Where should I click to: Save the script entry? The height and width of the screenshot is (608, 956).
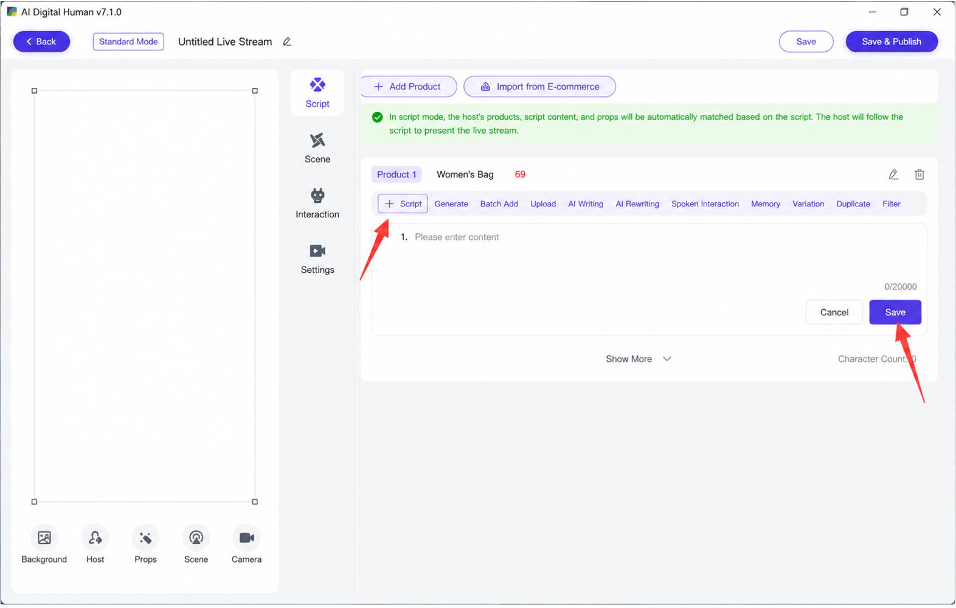pos(895,312)
